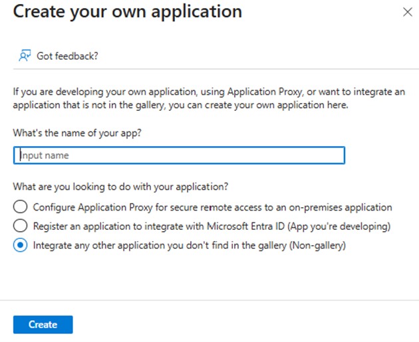
Task: Select Integrate any other application (Non-gallery) option
Action: click(21, 245)
